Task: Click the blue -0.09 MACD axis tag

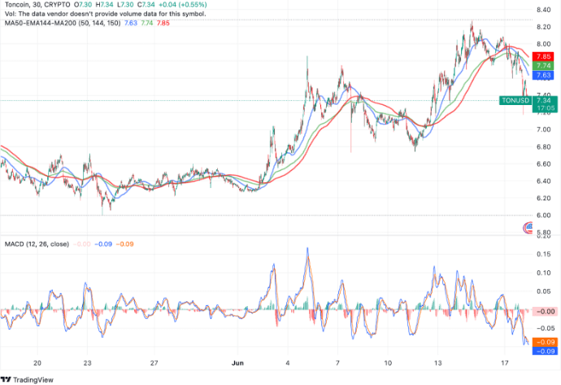Action: [x=545, y=351]
